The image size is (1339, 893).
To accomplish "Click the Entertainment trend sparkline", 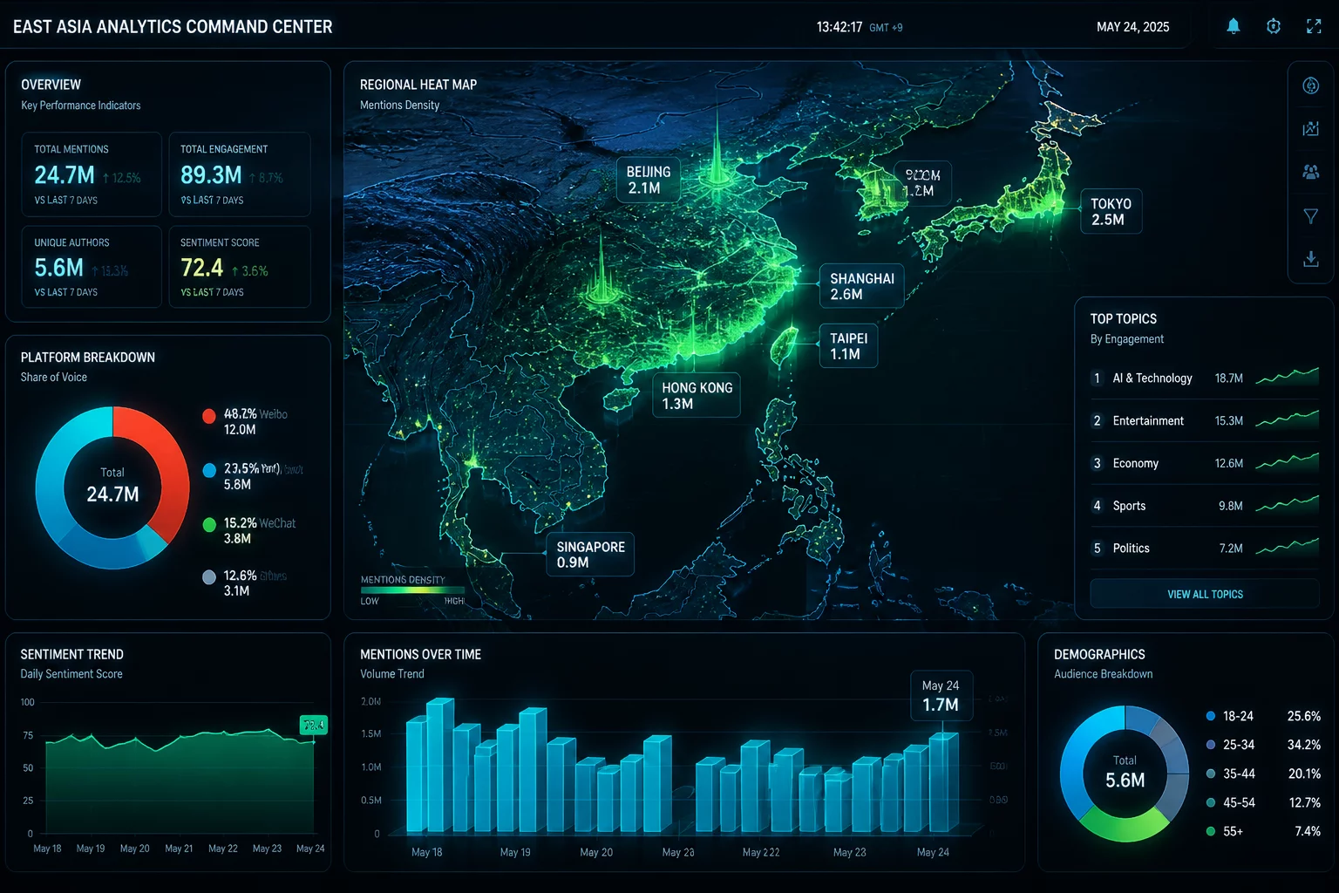I will click(1287, 419).
